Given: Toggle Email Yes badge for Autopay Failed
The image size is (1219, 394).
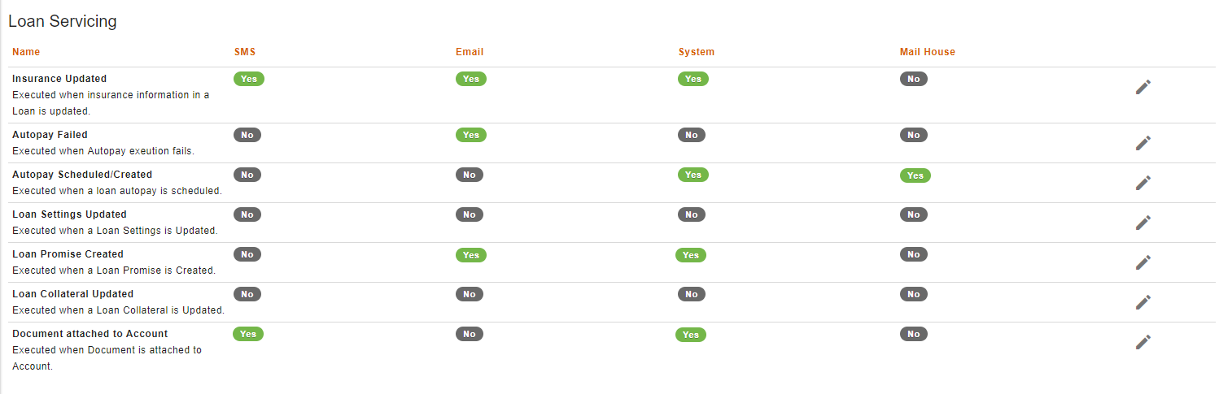Looking at the screenshot, I should tap(471, 135).
